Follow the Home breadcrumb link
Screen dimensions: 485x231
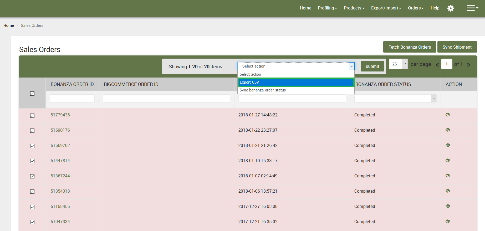(x=9, y=25)
